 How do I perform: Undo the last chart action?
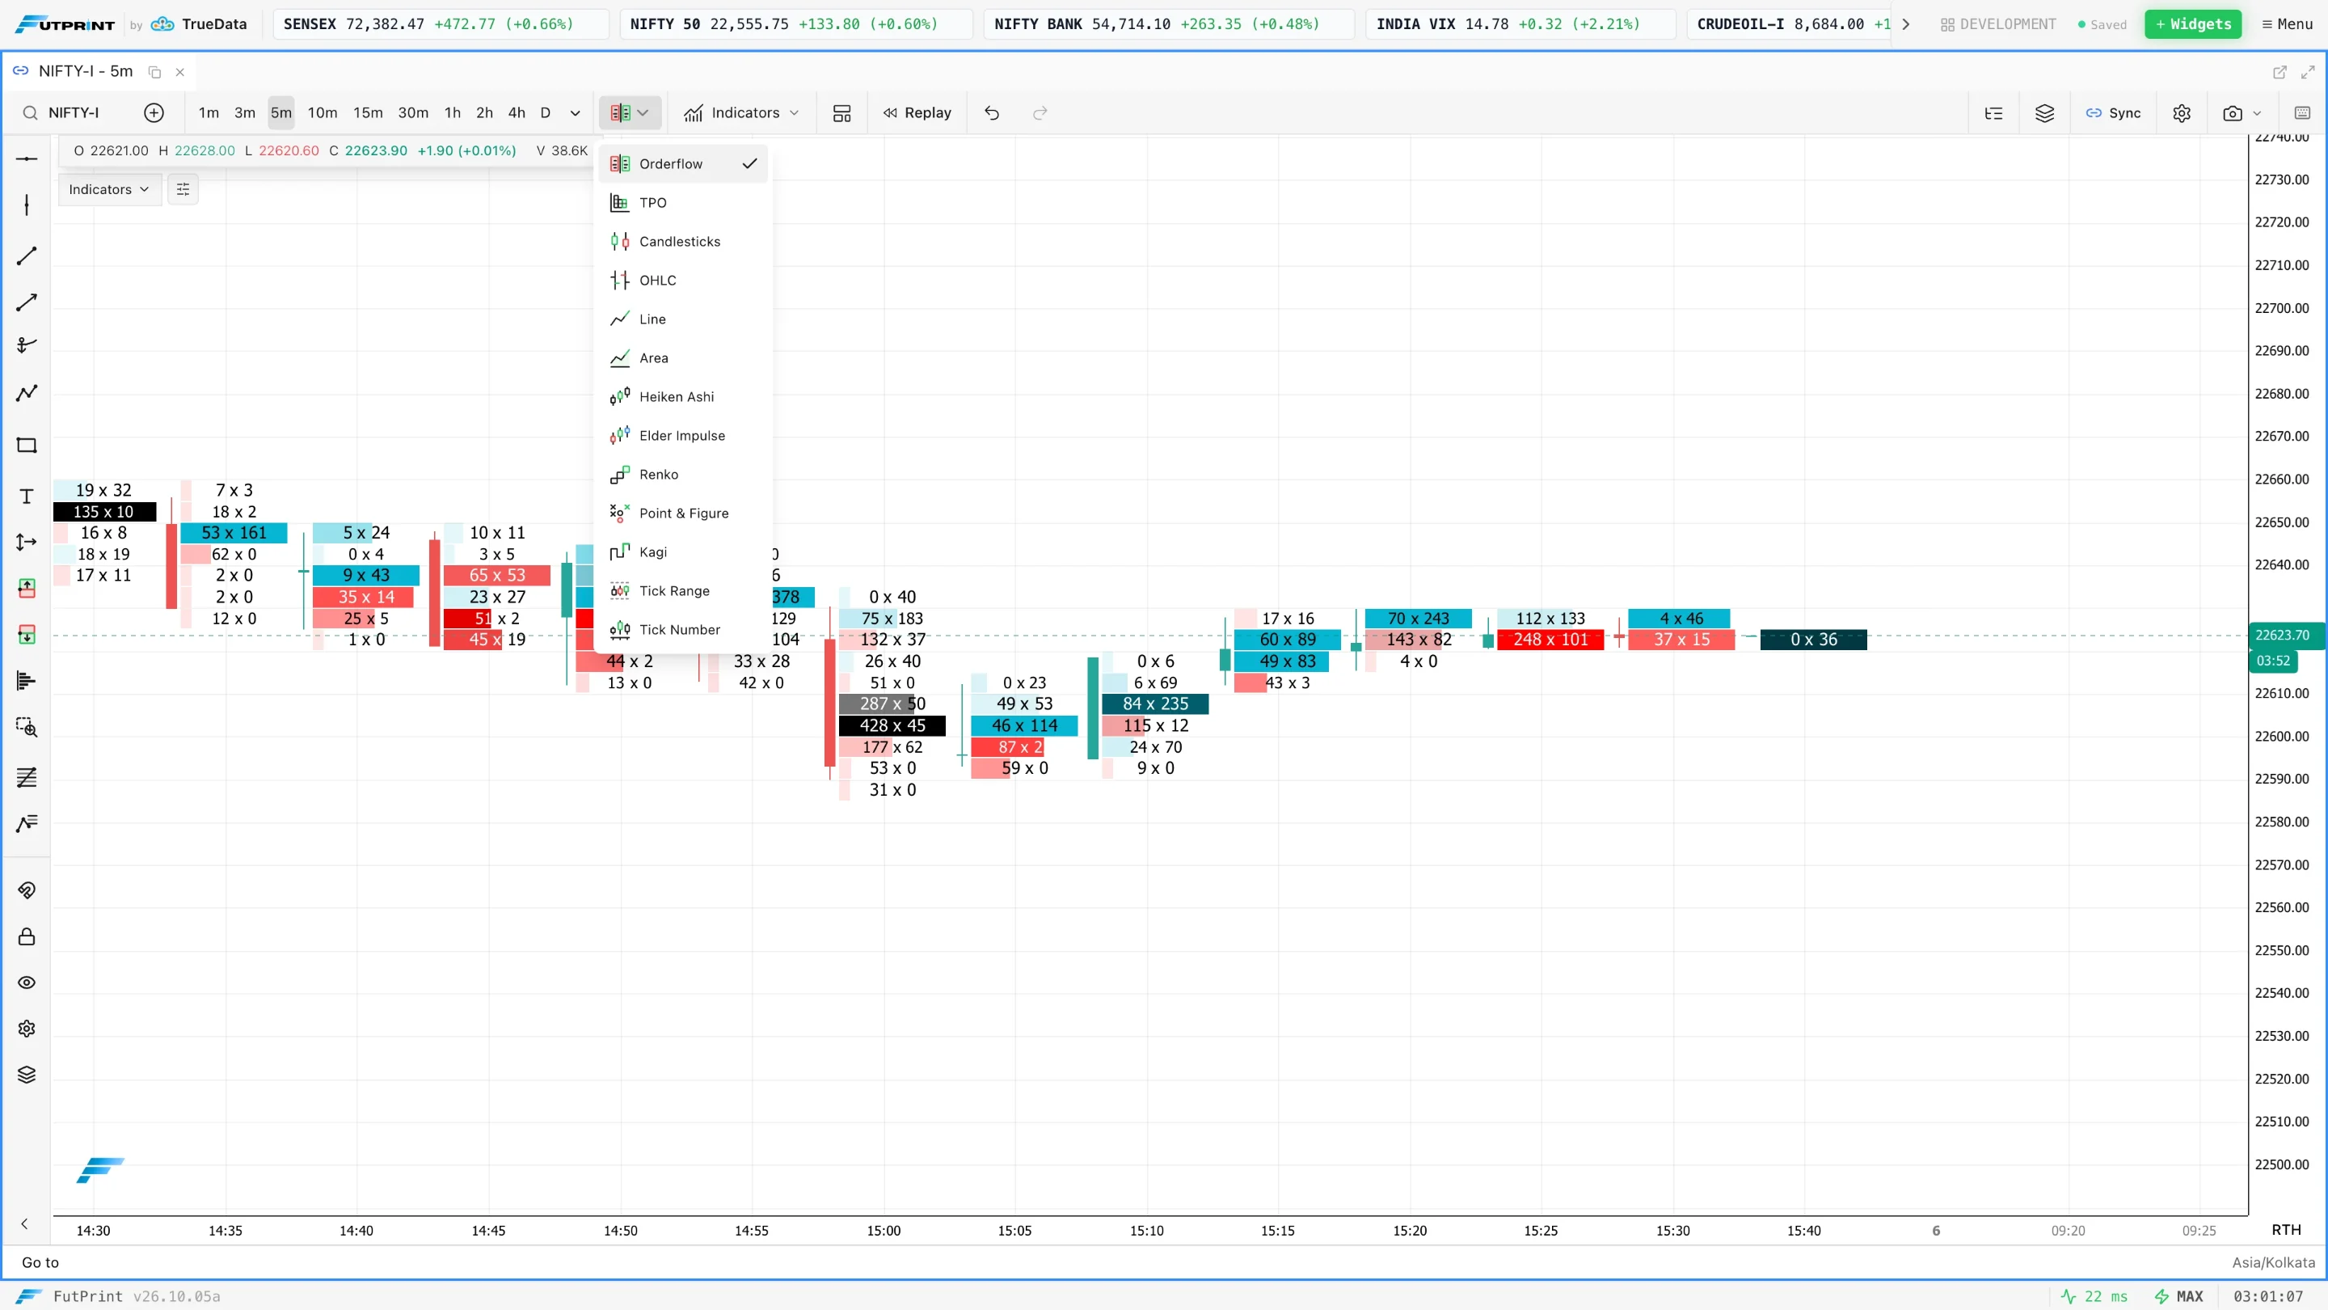991,113
